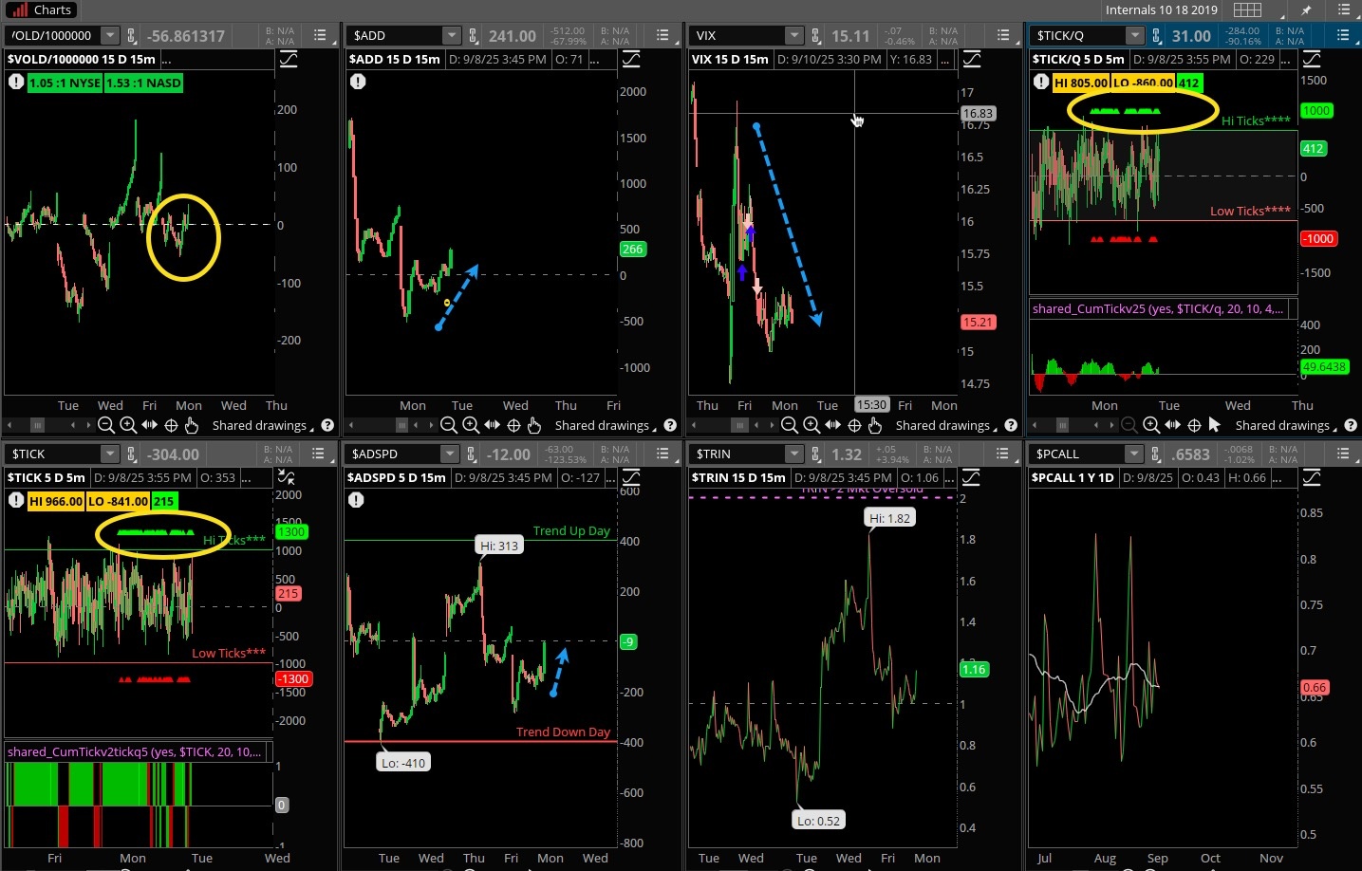Click the alert exclamation icon on $ADSPD chart
Screen dimensions: 1362x871
[356, 500]
